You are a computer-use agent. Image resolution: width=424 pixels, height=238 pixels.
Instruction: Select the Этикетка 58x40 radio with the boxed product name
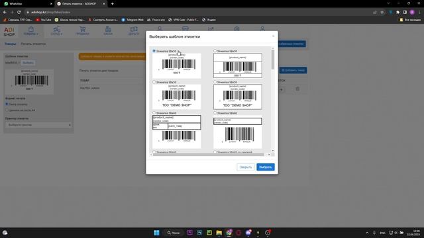point(215,113)
